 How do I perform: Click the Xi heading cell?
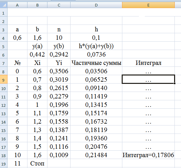coord(37,63)
